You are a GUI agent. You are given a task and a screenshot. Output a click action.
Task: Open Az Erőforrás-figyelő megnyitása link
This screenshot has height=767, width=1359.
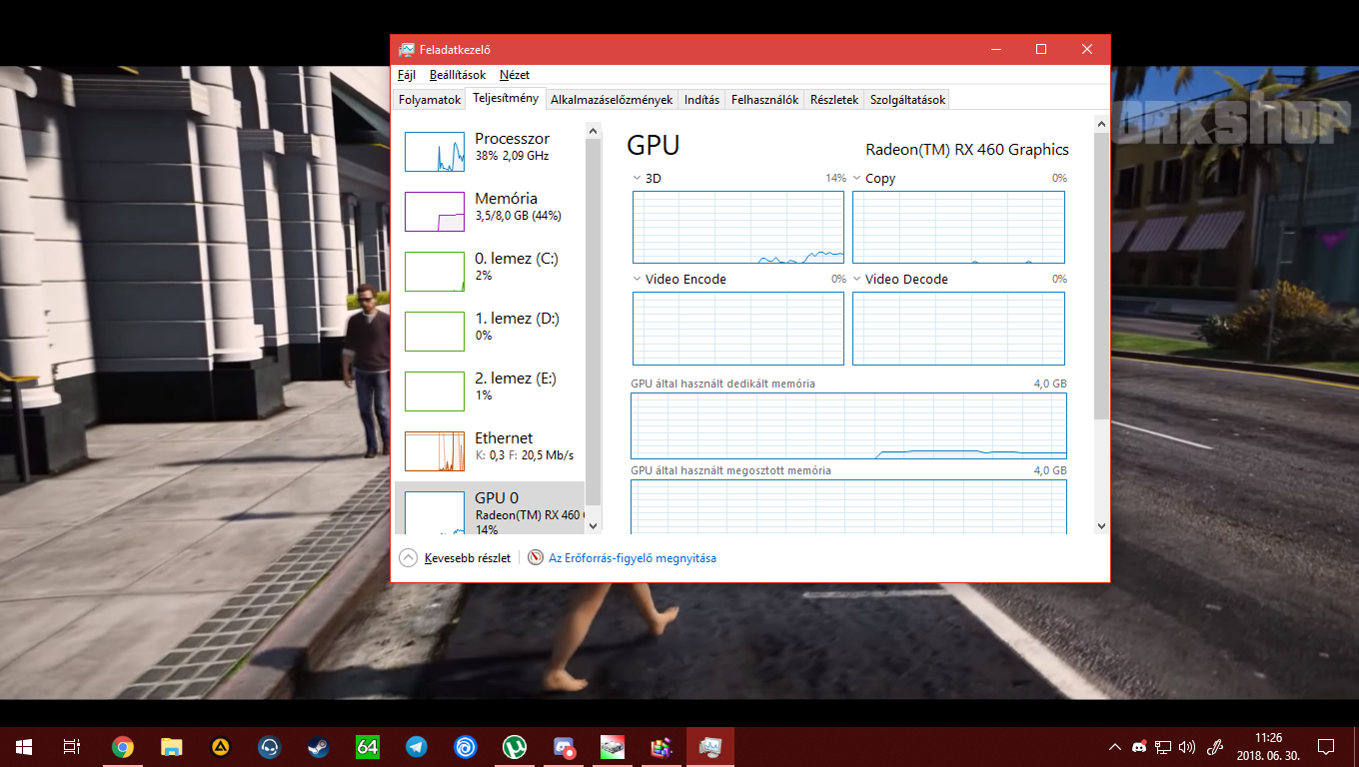click(x=633, y=558)
